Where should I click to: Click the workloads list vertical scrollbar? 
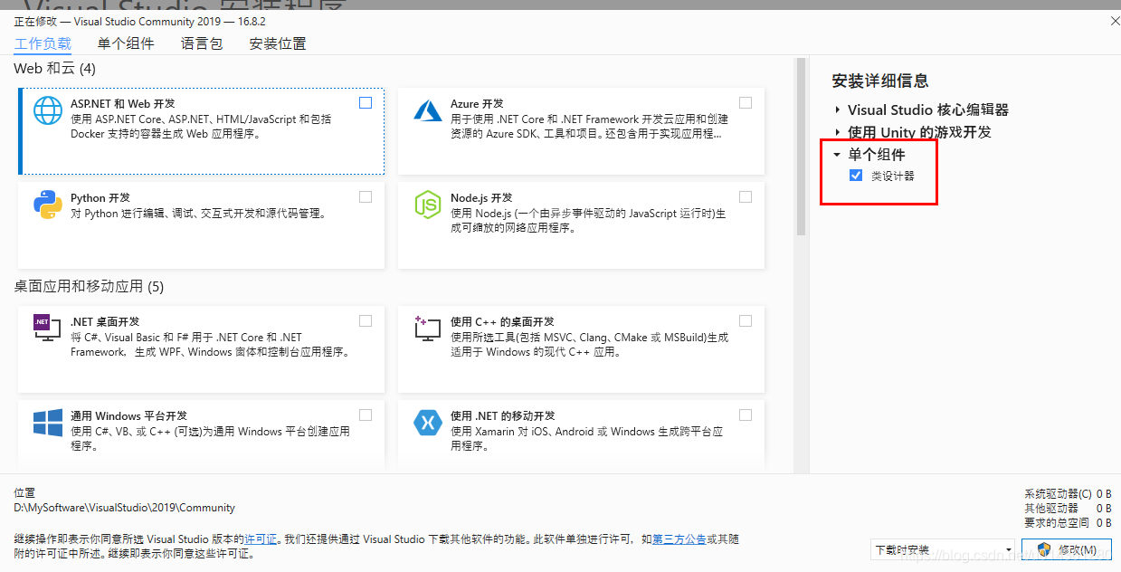801,147
